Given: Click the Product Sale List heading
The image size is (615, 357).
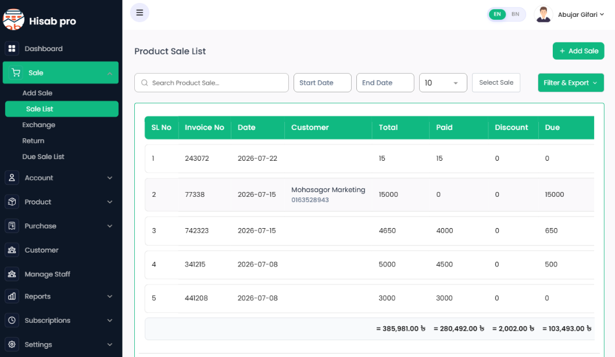Looking at the screenshot, I should click(x=170, y=51).
